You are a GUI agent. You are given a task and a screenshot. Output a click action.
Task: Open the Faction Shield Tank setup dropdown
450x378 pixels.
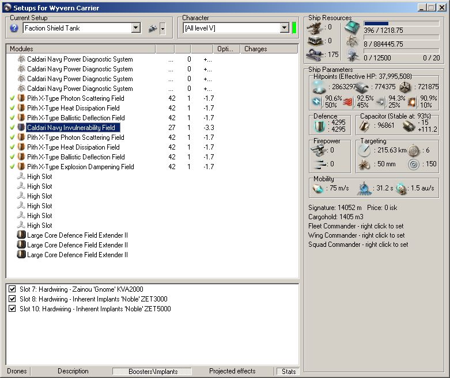click(135, 28)
